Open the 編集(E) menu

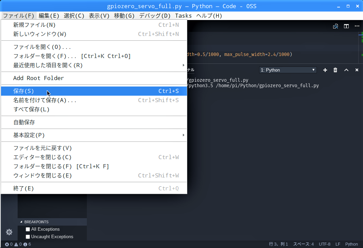click(x=49, y=16)
